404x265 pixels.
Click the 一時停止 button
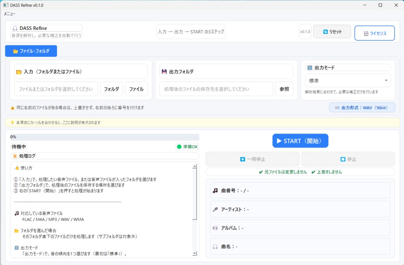click(252, 159)
